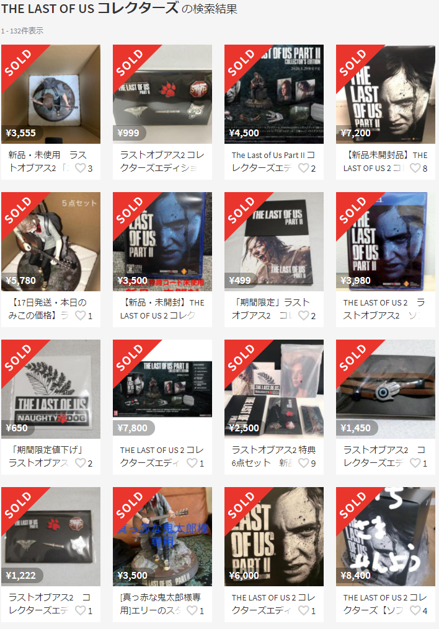The height and width of the screenshot is (629, 439).
Task: Open the ¥7,200 sealed box thumbnail
Action: (x=386, y=94)
